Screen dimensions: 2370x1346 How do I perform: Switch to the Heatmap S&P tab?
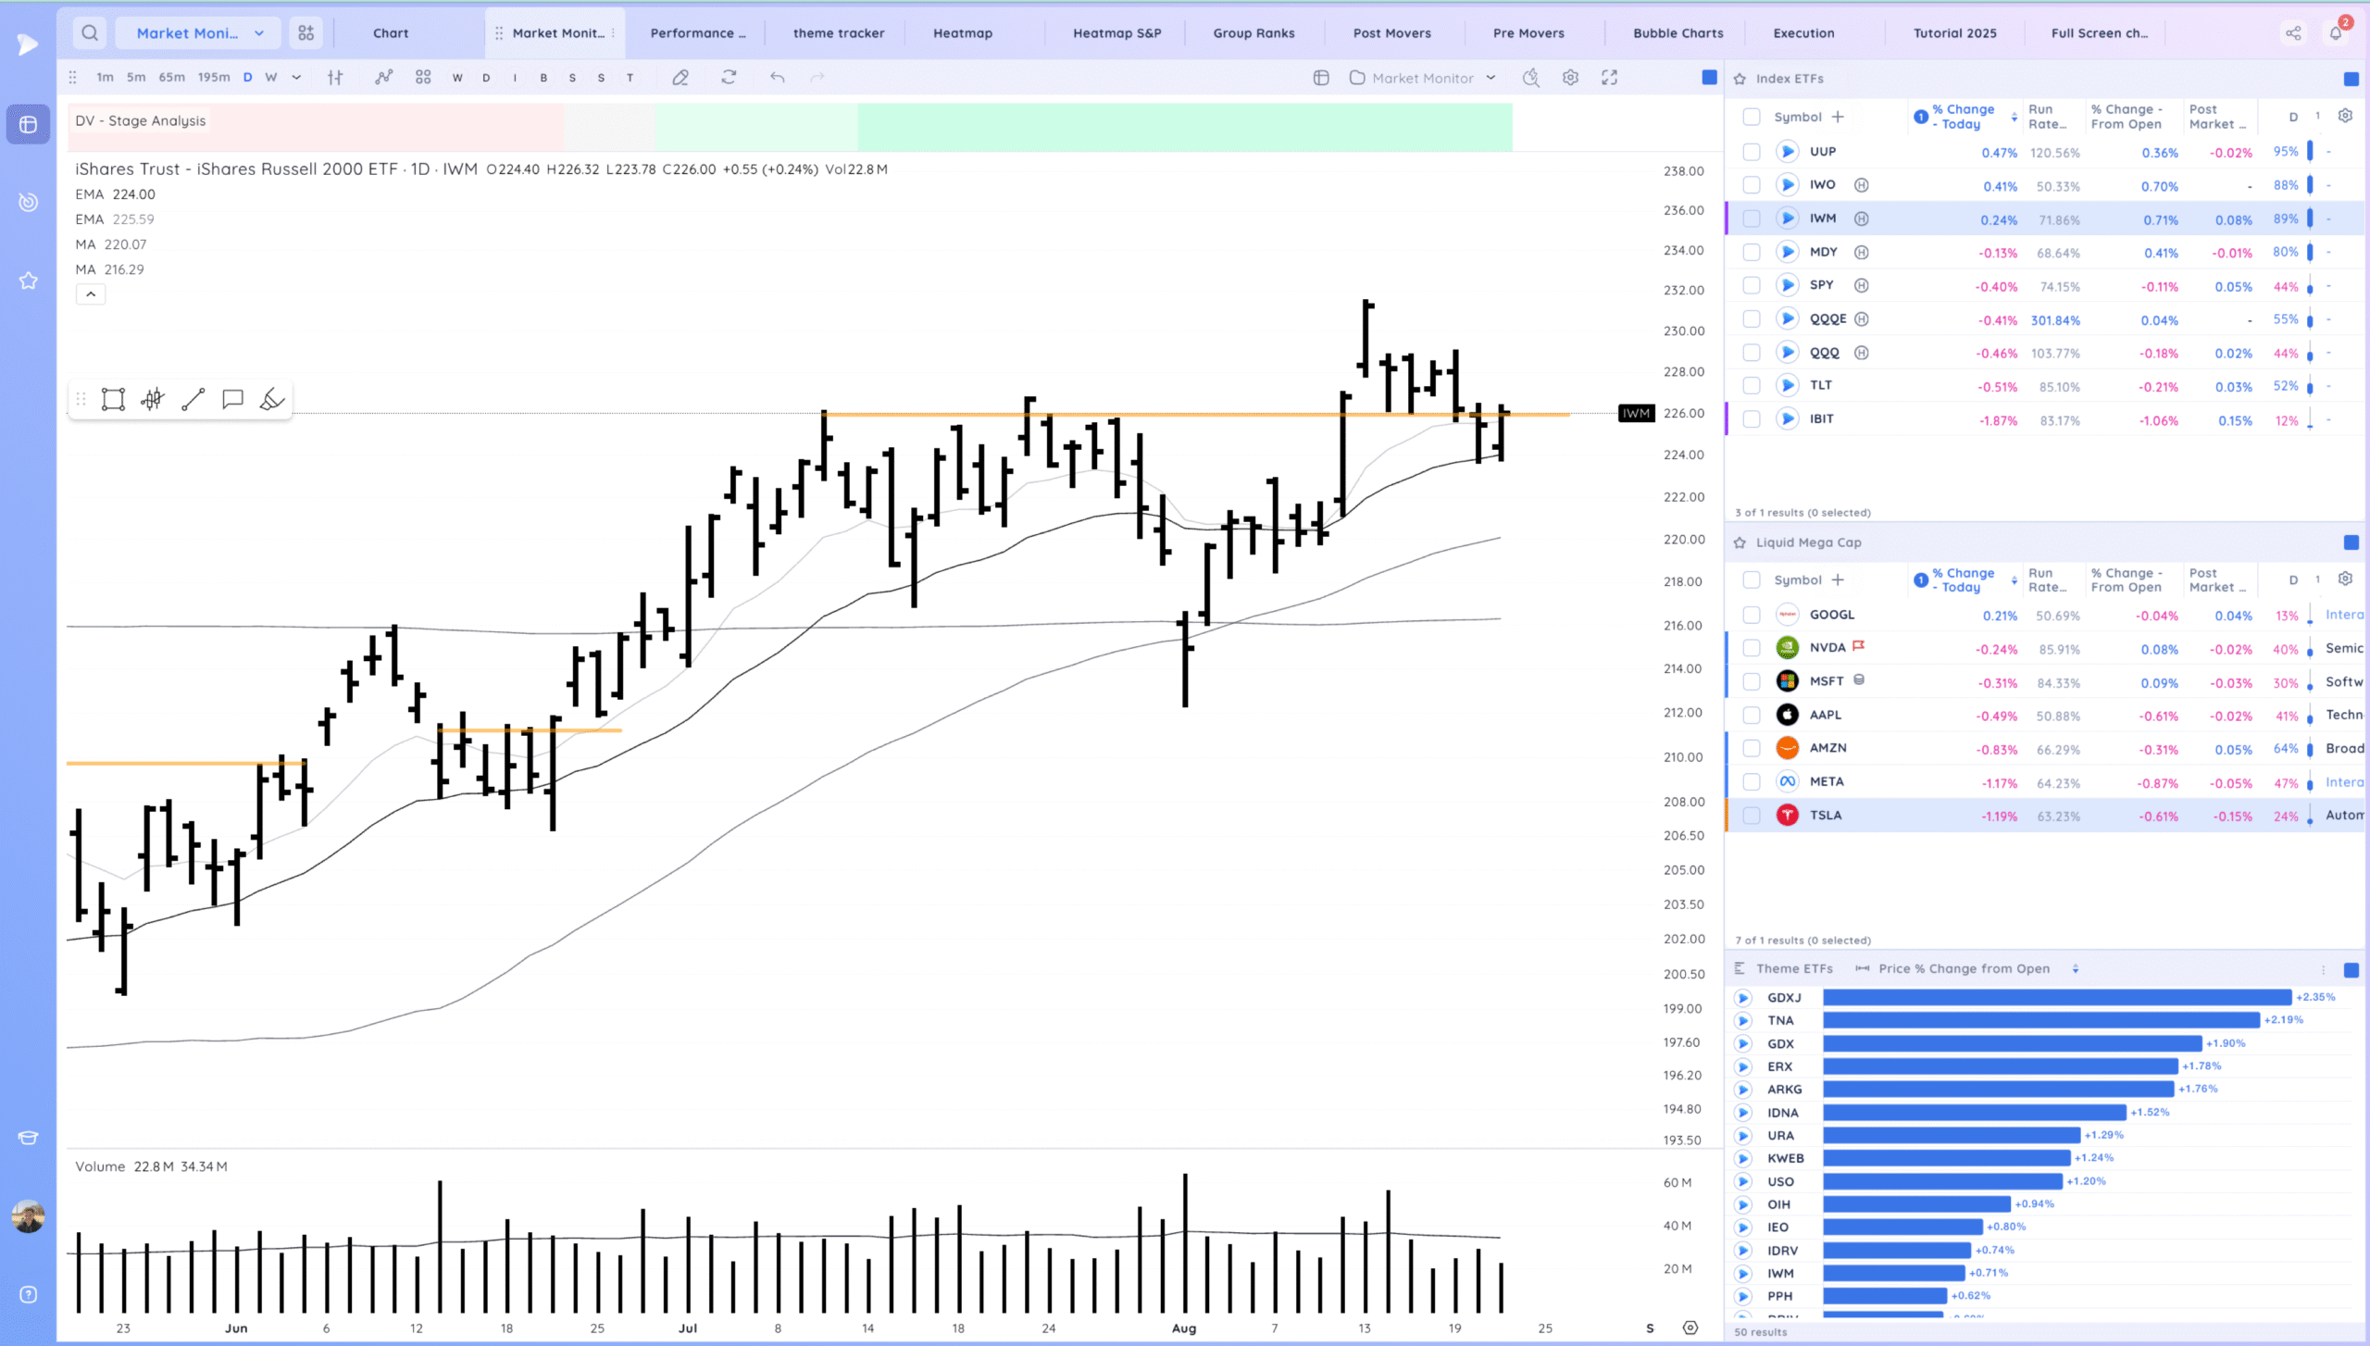pos(1116,33)
